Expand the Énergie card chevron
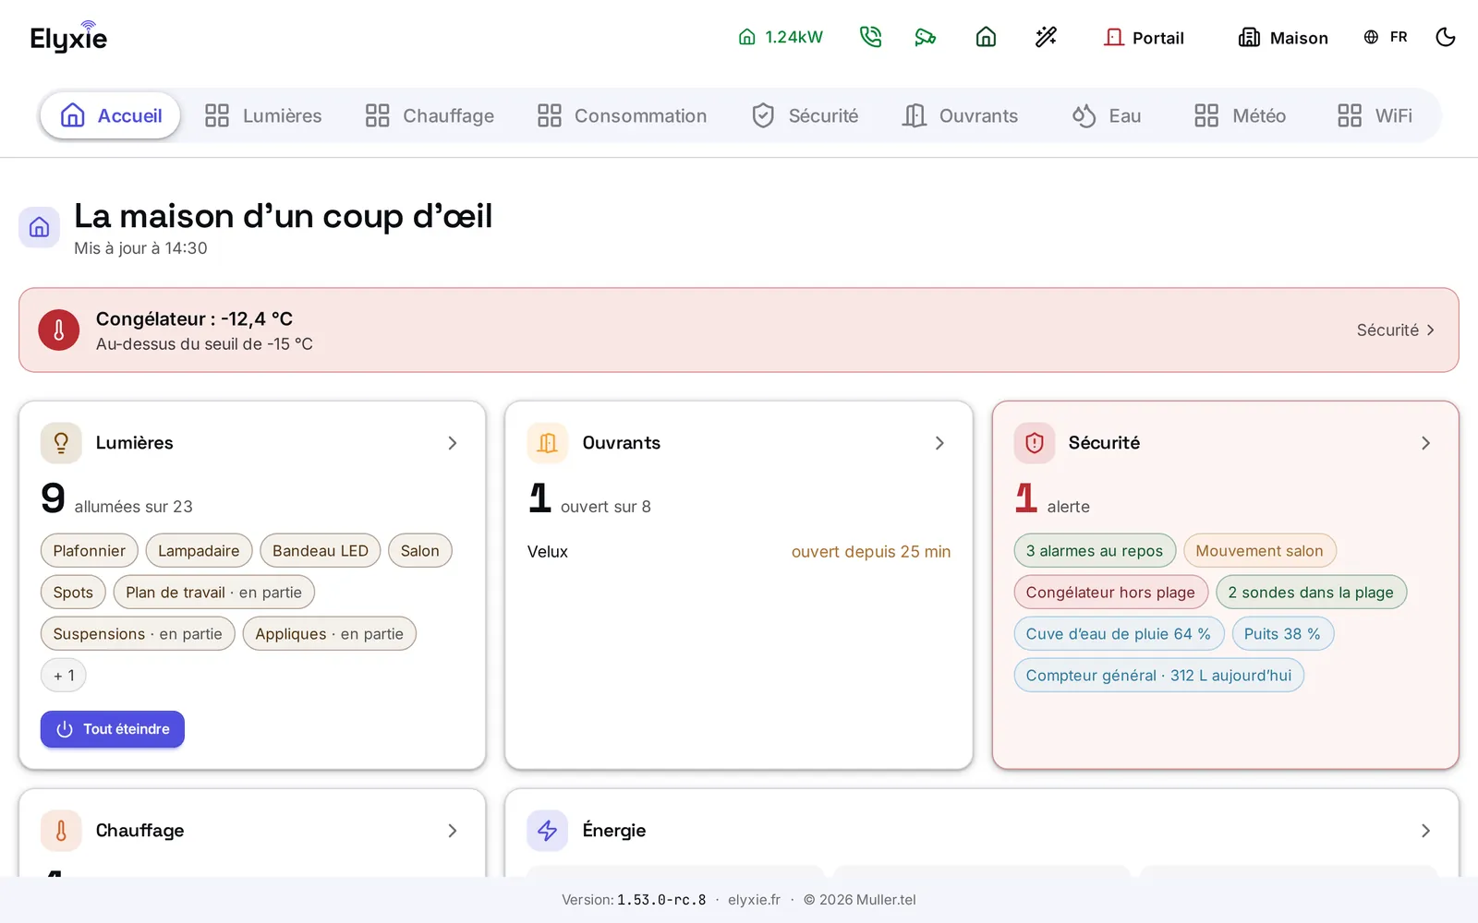 pyautogui.click(x=1425, y=831)
